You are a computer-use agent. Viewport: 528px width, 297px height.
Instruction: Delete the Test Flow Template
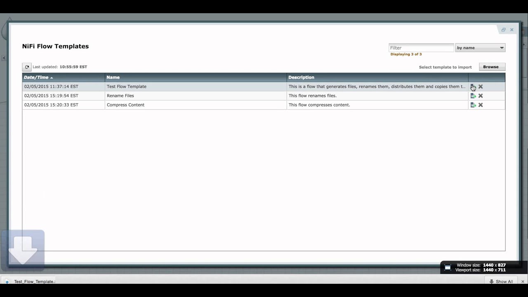point(481,87)
